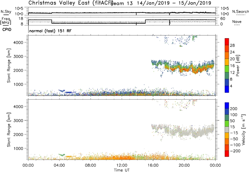Click the Velocity panel 'Slant Range [km]' axis title

pyautogui.click(x=9, y=130)
